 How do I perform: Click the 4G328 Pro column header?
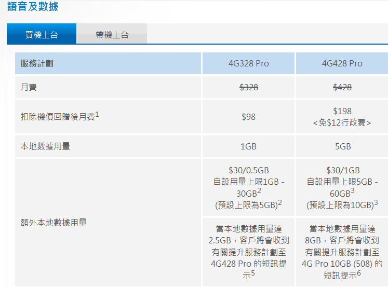pos(248,63)
